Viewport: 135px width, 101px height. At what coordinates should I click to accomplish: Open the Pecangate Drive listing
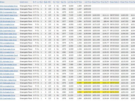(x=7, y=95)
